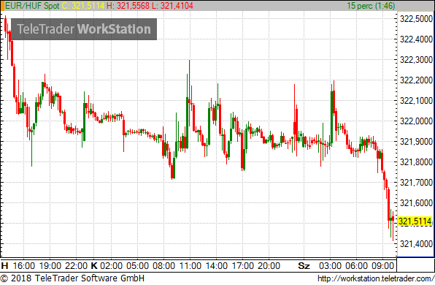Click the H day marker on time axis
Viewport: 435px width, 285px height.
4,266
